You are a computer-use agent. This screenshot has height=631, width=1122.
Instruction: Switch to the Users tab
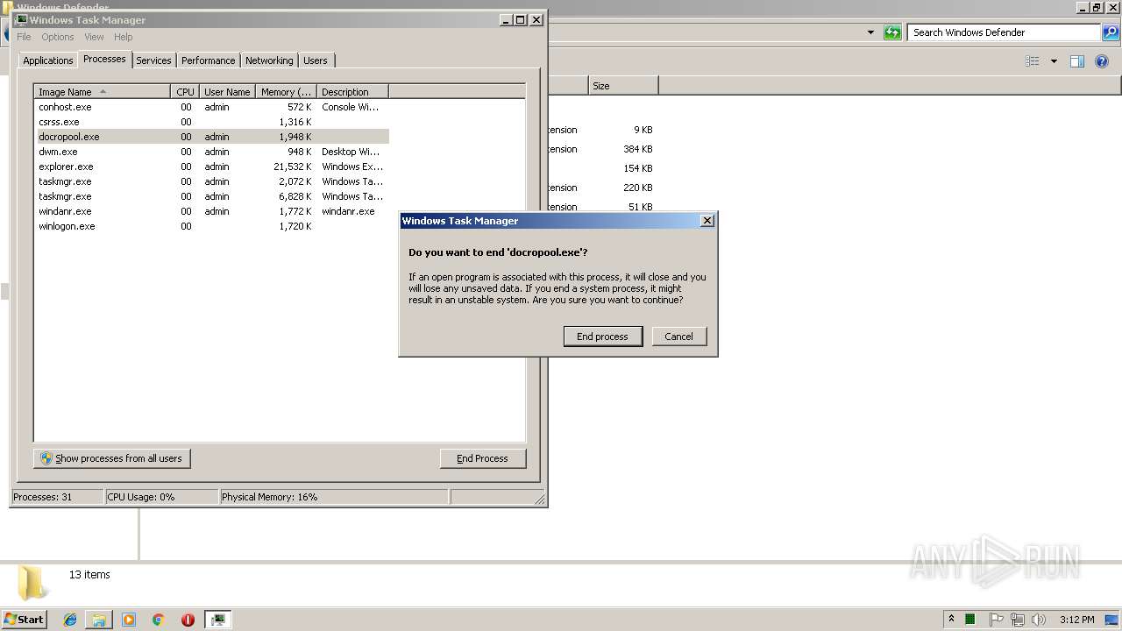(315, 60)
